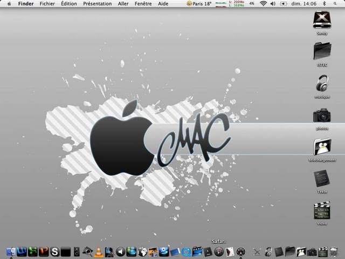Open the blue messenger buddies app in the Dock

coord(132,252)
